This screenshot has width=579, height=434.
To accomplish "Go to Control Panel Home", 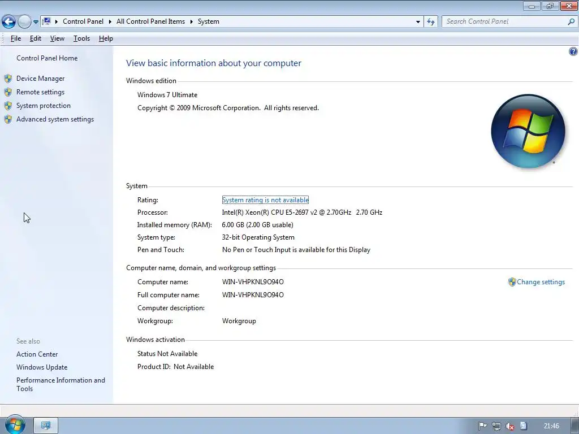I will 47,58.
